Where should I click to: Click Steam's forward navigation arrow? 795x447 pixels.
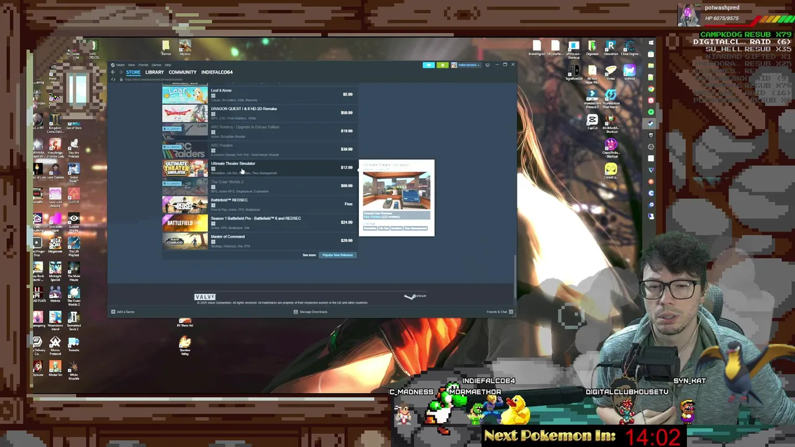click(121, 72)
